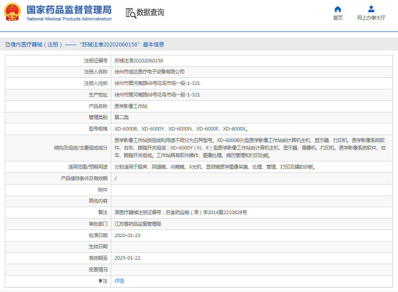Click approval date 2020-01-23 value
The image size is (398, 292).
127,235
